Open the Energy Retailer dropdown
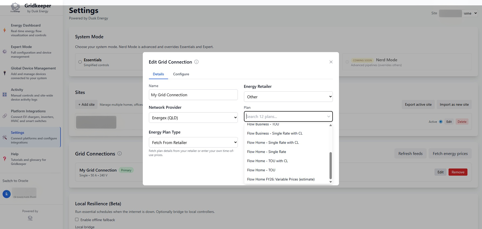The width and height of the screenshot is (482, 229). 288,97
